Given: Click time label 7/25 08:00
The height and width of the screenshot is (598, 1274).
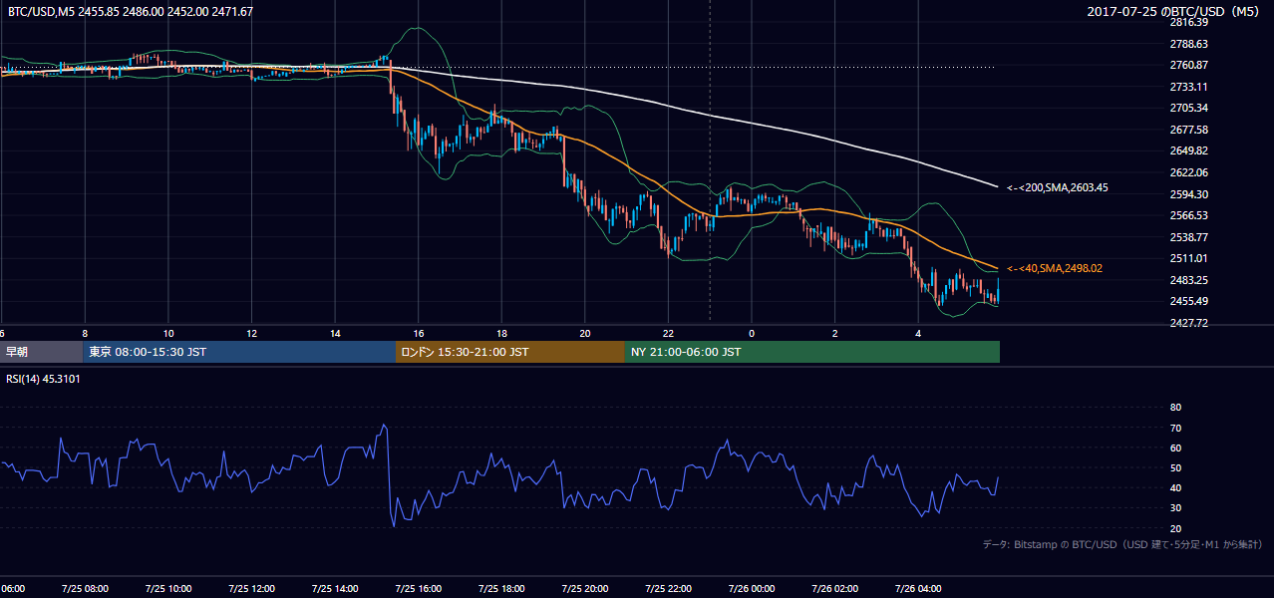Looking at the screenshot, I should click(84, 588).
